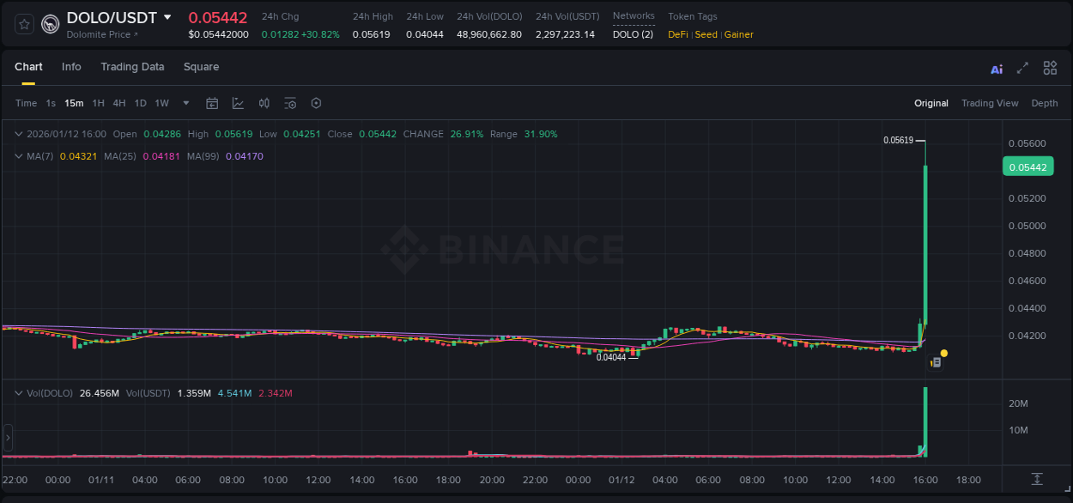Expand the extra timeframe options arrow
This screenshot has height=503, width=1073.
click(184, 103)
